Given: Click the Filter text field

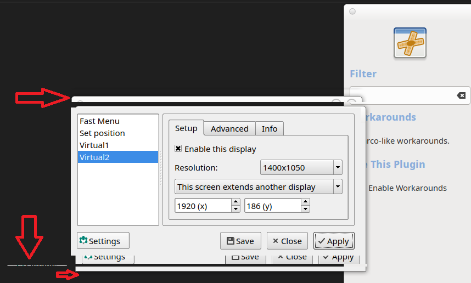Looking at the screenshot, I should pos(410,95).
